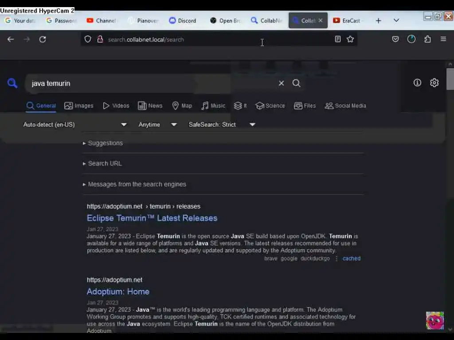Switch to News search category
Screen dimensions: 454x340
(150, 106)
